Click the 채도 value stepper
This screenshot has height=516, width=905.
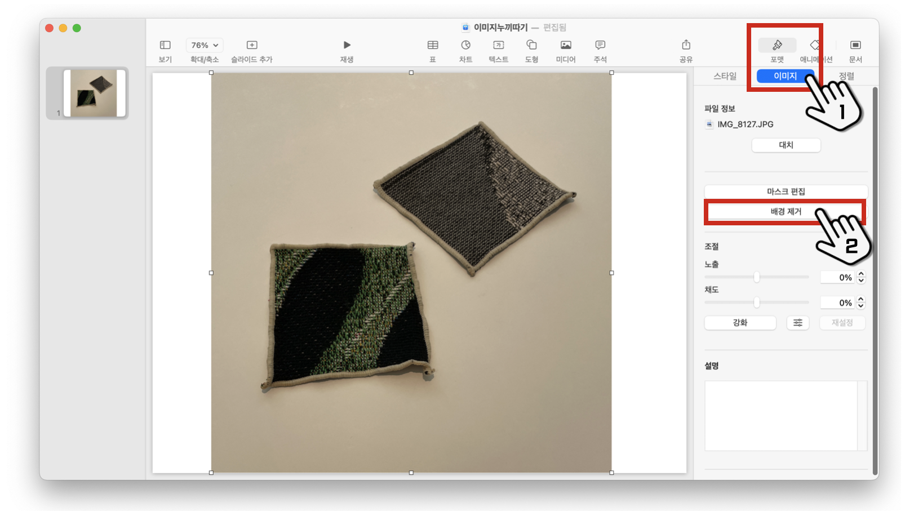click(x=861, y=303)
